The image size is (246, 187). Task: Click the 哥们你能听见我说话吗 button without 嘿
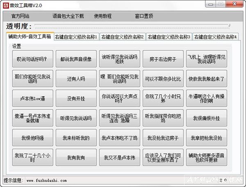[33, 78]
